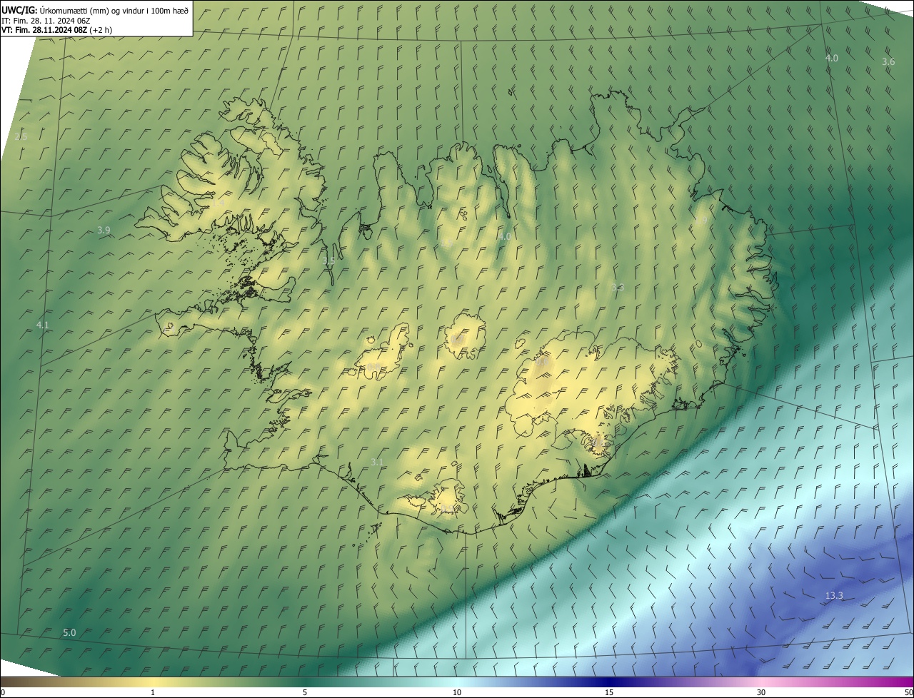Click the 4.0 value beside the 3.6 label
Viewport: 914px width, 698px height.
coord(832,58)
